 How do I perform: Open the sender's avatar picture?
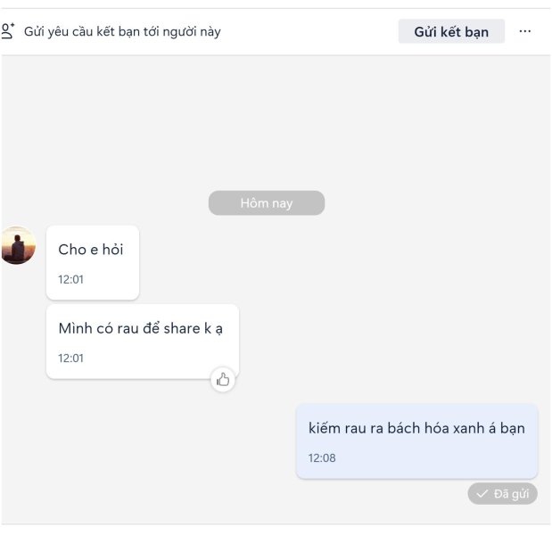[x=18, y=245]
